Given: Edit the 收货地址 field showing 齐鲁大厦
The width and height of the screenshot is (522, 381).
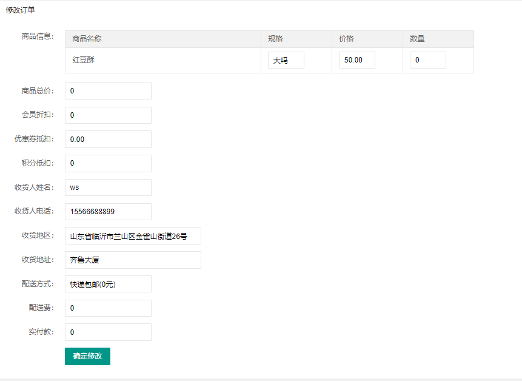Looking at the screenshot, I should click(133, 260).
